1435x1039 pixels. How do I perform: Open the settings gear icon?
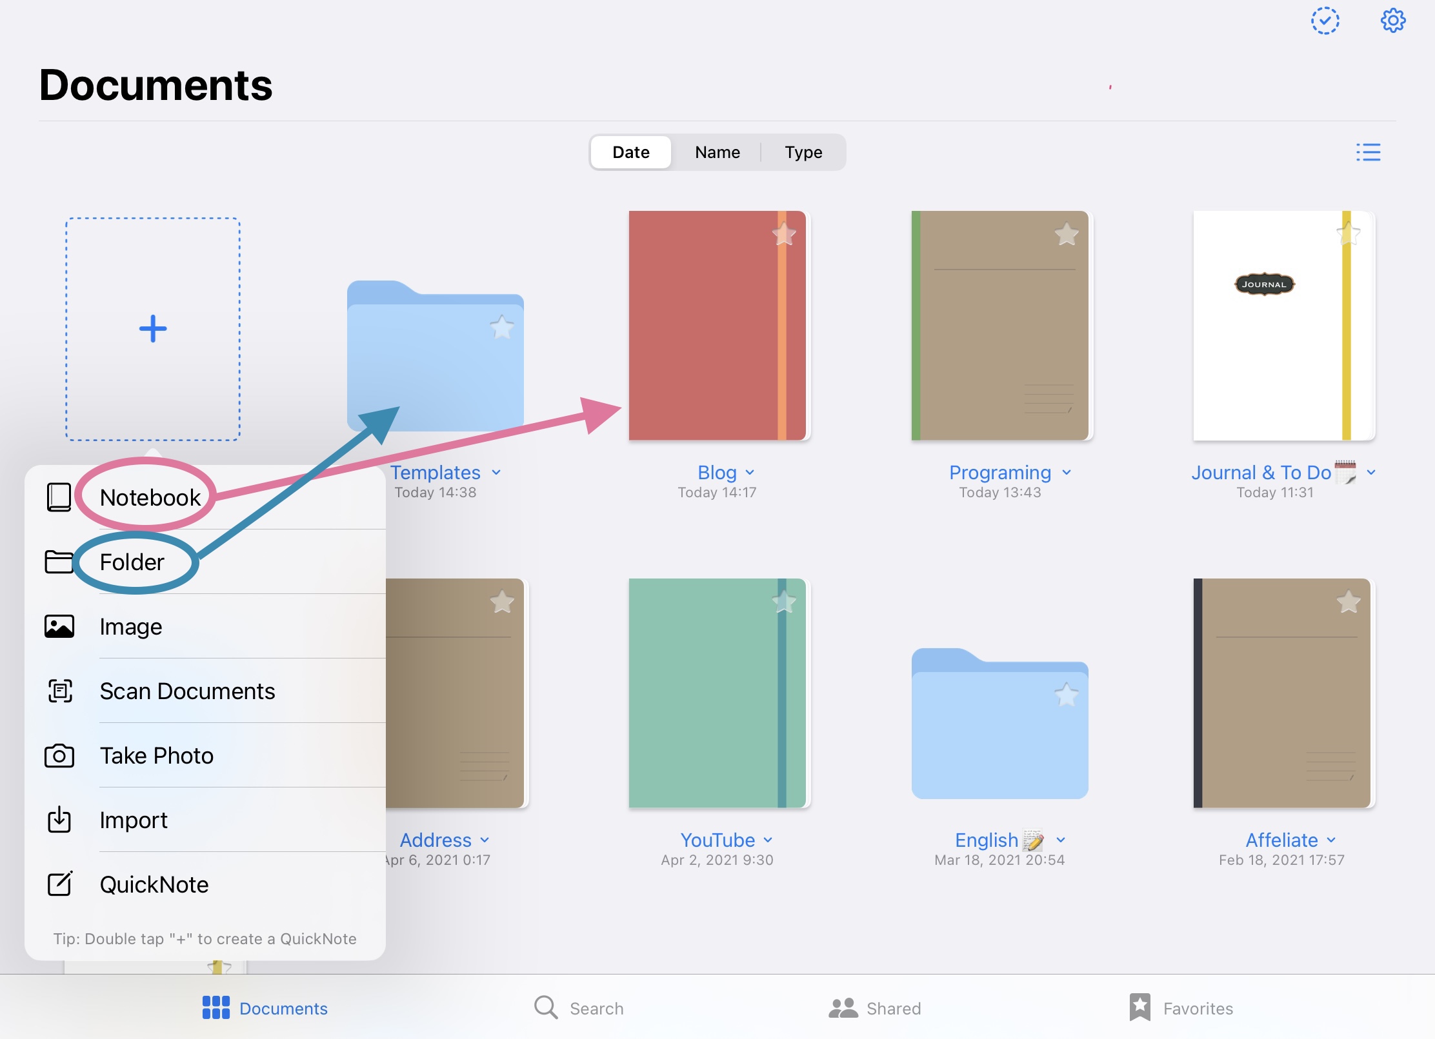click(x=1392, y=21)
